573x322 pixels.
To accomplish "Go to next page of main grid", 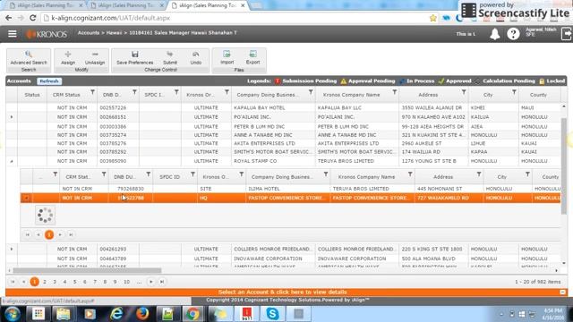I will click(151, 282).
